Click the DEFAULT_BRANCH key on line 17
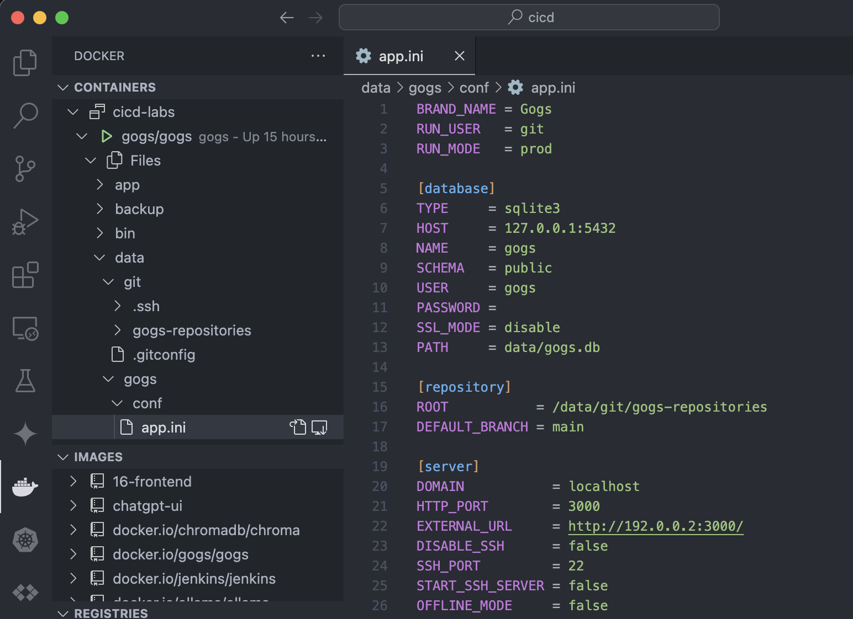853x619 pixels. pyautogui.click(x=472, y=426)
